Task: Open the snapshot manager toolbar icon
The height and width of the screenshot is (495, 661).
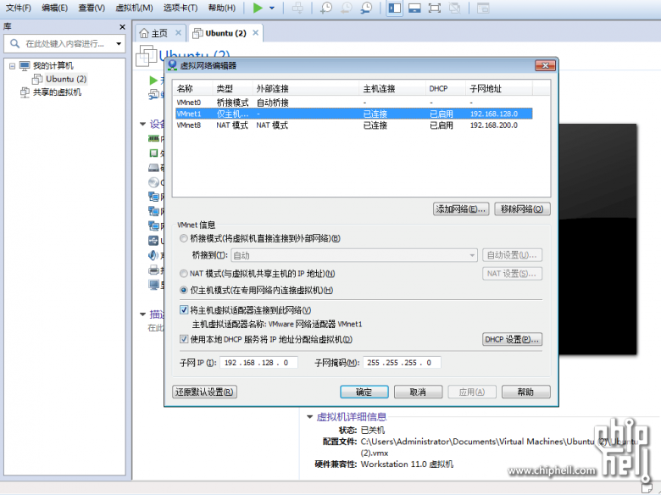Action: coord(366,8)
